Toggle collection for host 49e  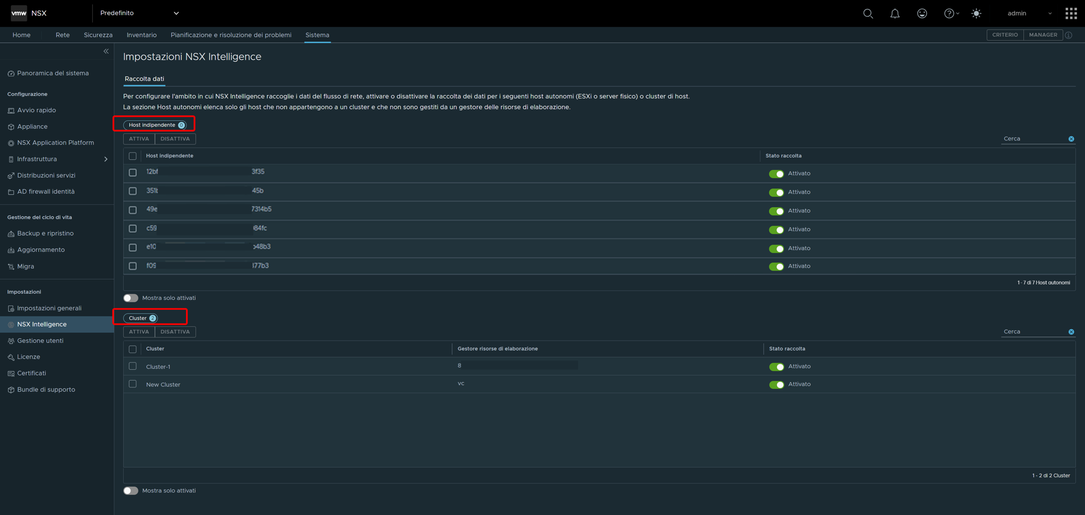(x=776, y=211)
